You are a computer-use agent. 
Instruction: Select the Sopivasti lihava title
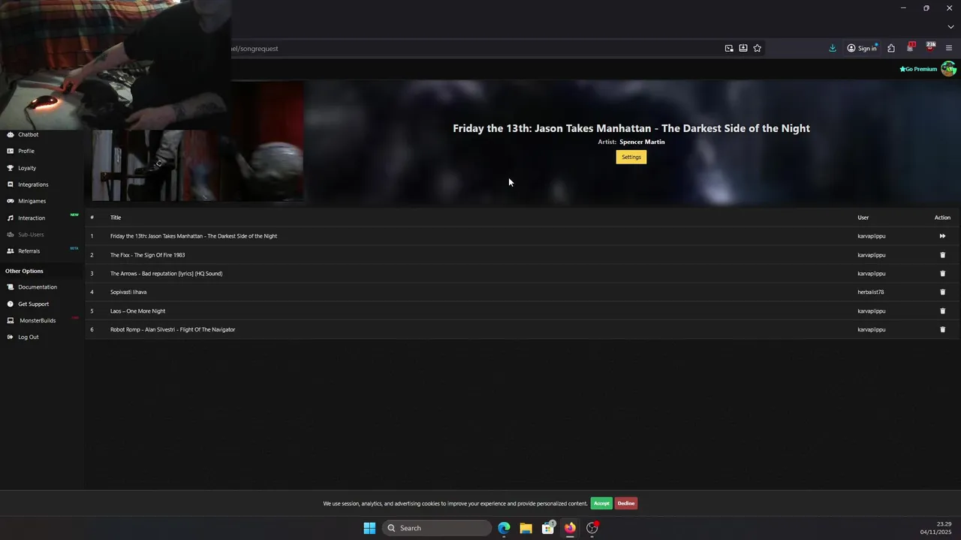(x=128, y=292)
